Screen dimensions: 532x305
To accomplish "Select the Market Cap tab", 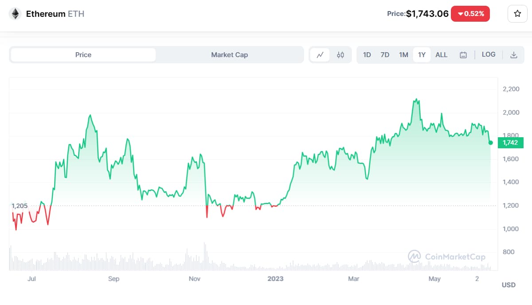I will click(x=229, y=55).
